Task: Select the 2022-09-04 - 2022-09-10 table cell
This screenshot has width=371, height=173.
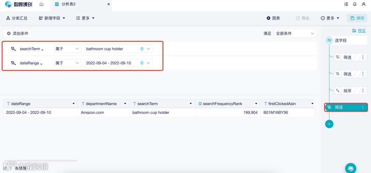Action: [x=41, y=112]
